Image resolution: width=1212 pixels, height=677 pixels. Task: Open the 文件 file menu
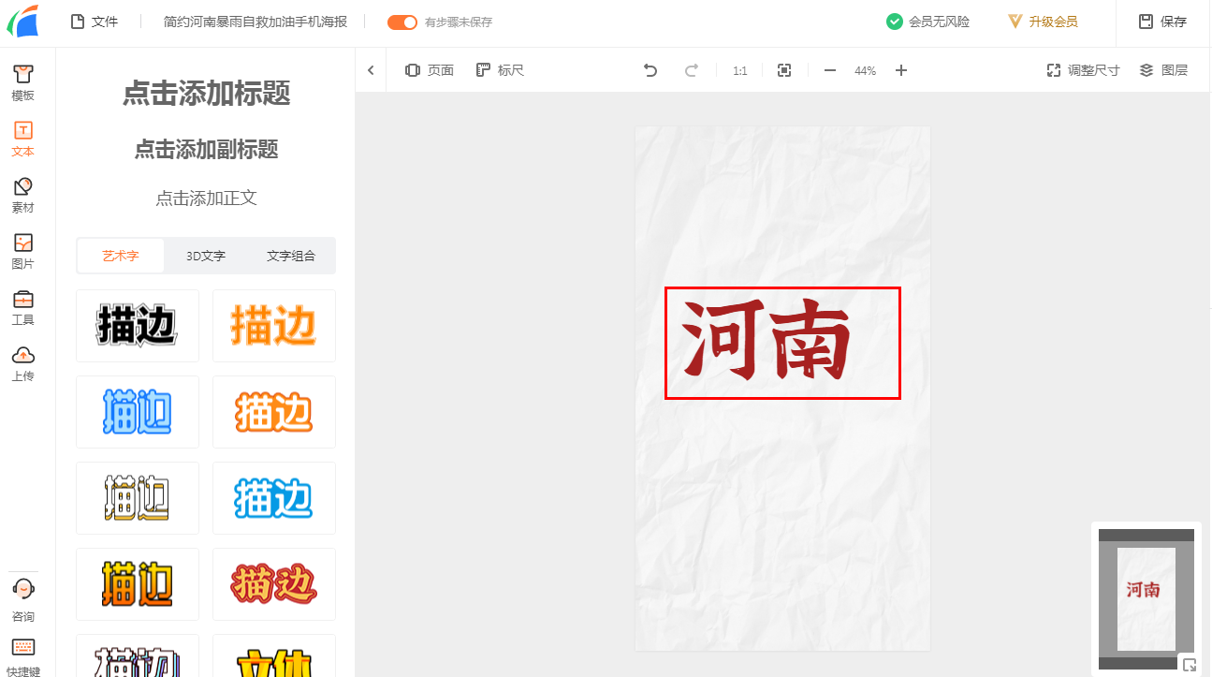(94, 22)
